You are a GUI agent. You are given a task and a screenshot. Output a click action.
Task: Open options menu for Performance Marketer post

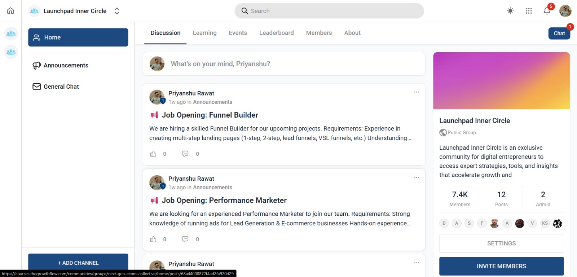pos(417,177)
